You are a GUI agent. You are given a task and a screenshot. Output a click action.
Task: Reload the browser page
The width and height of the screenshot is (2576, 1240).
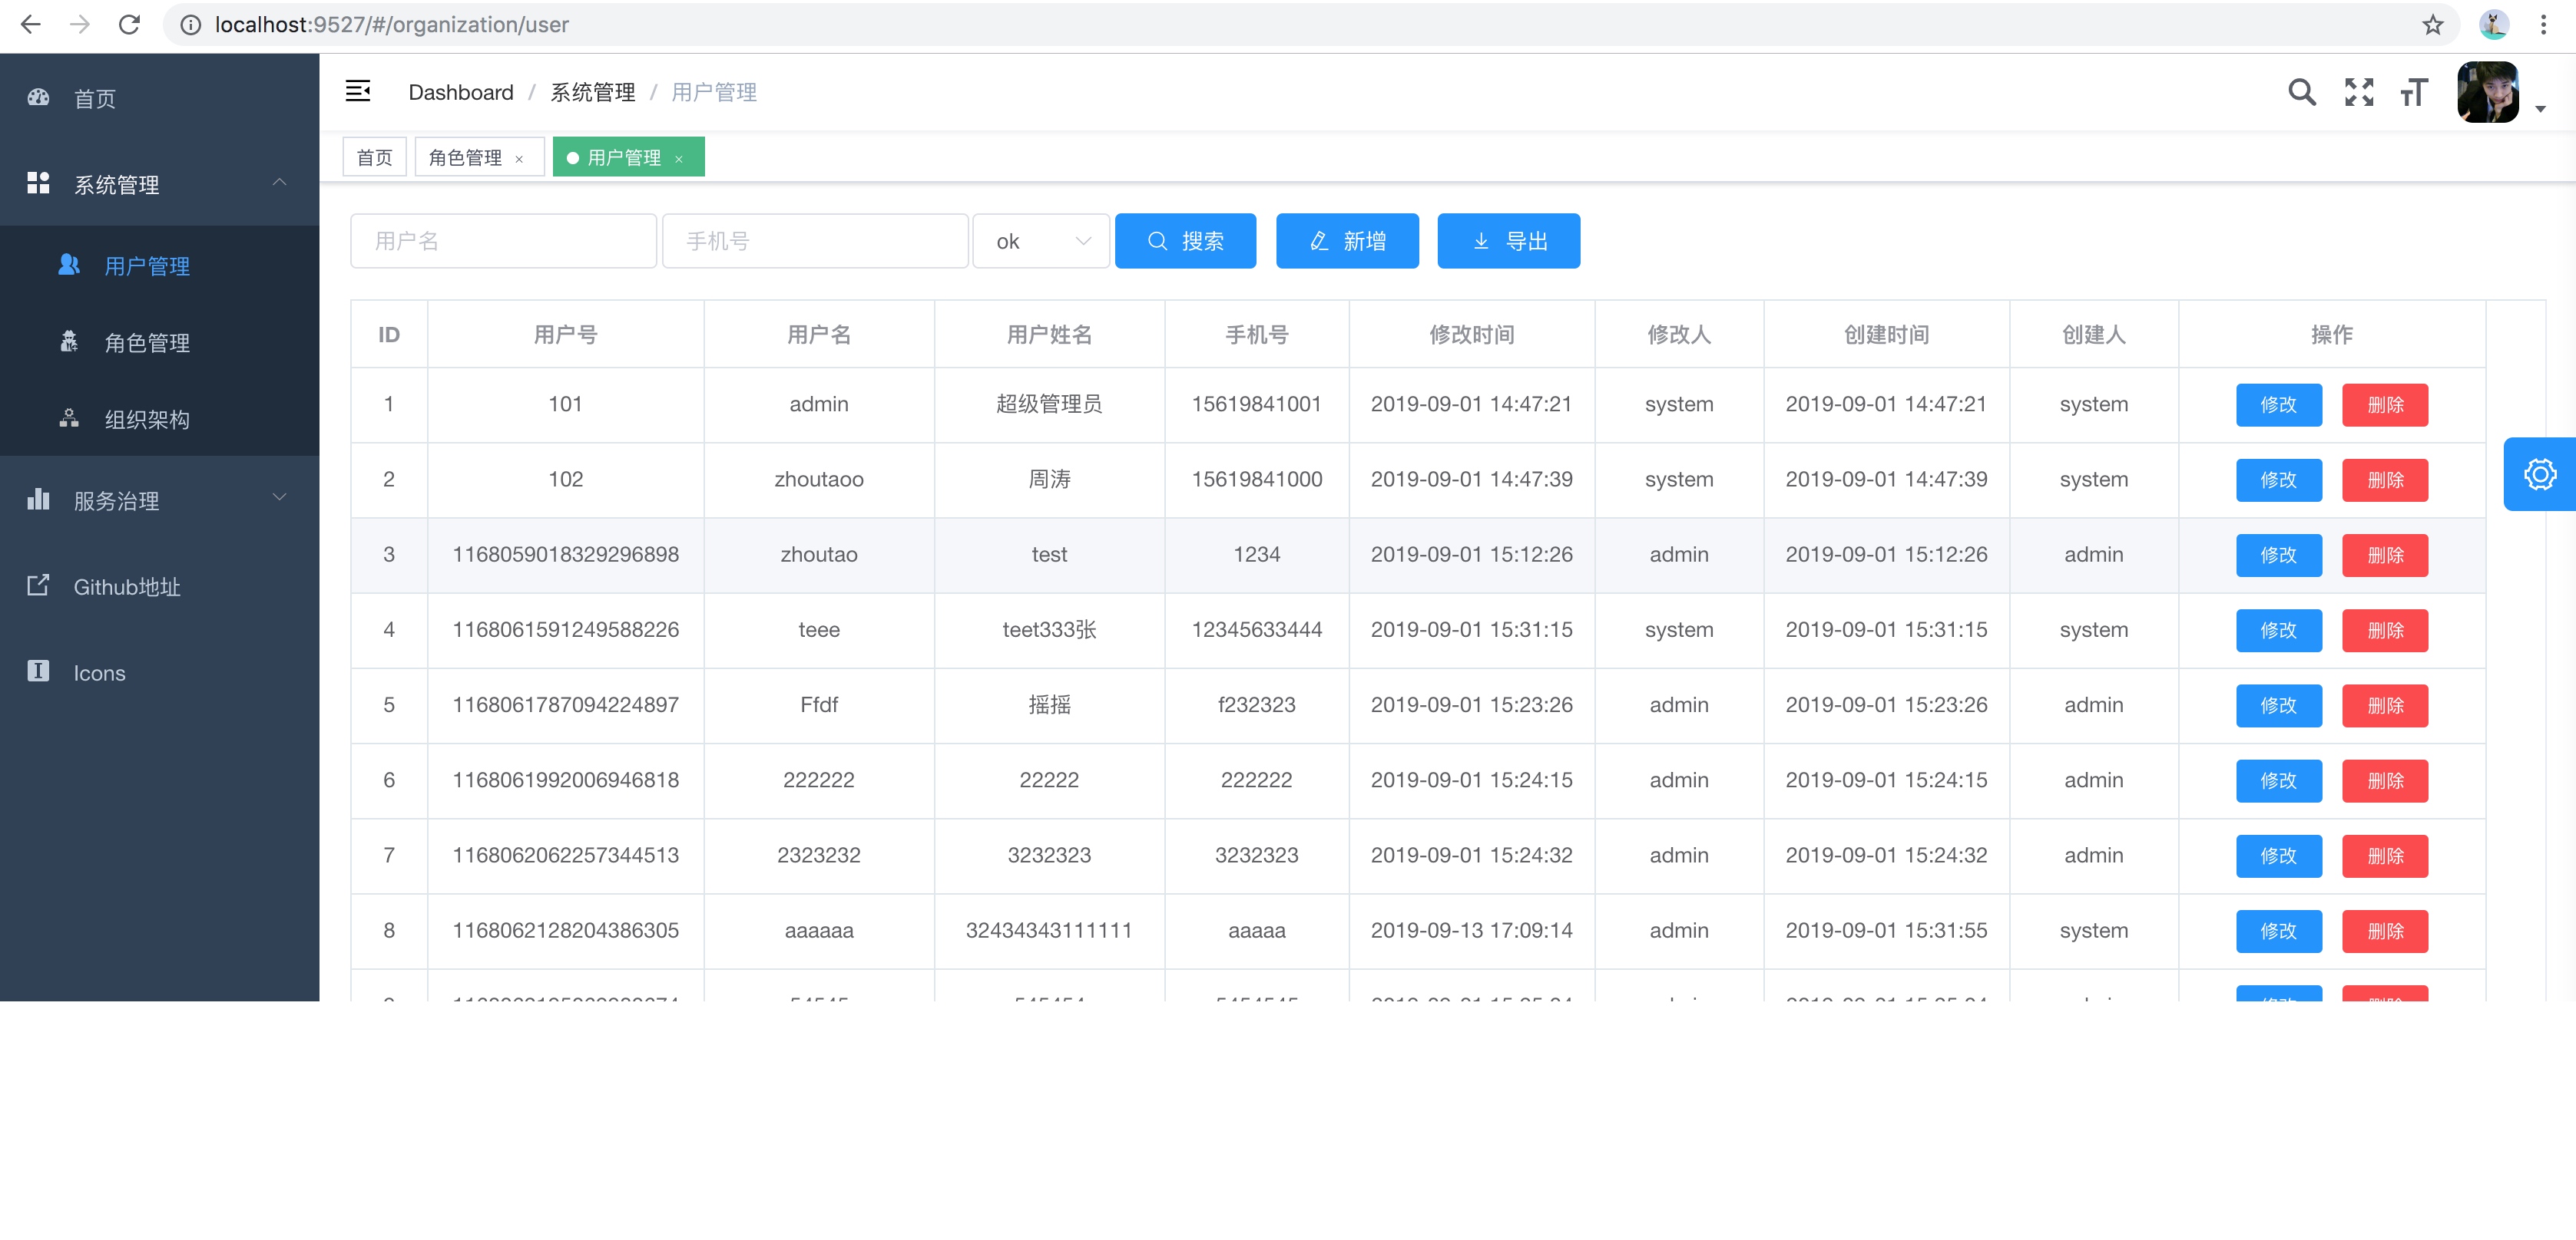click(x=129, y=25)
